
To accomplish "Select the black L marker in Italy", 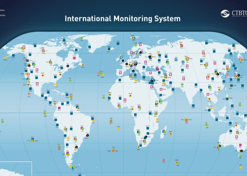I will pyautogui.click(x=134, y=71).
